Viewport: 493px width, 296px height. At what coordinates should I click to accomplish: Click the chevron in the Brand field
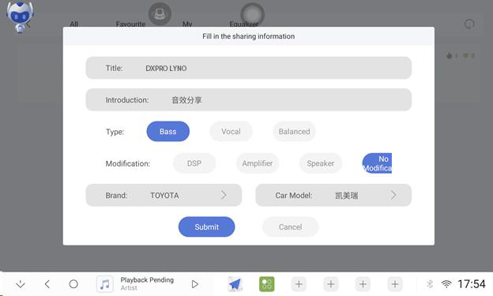(224, 195)
